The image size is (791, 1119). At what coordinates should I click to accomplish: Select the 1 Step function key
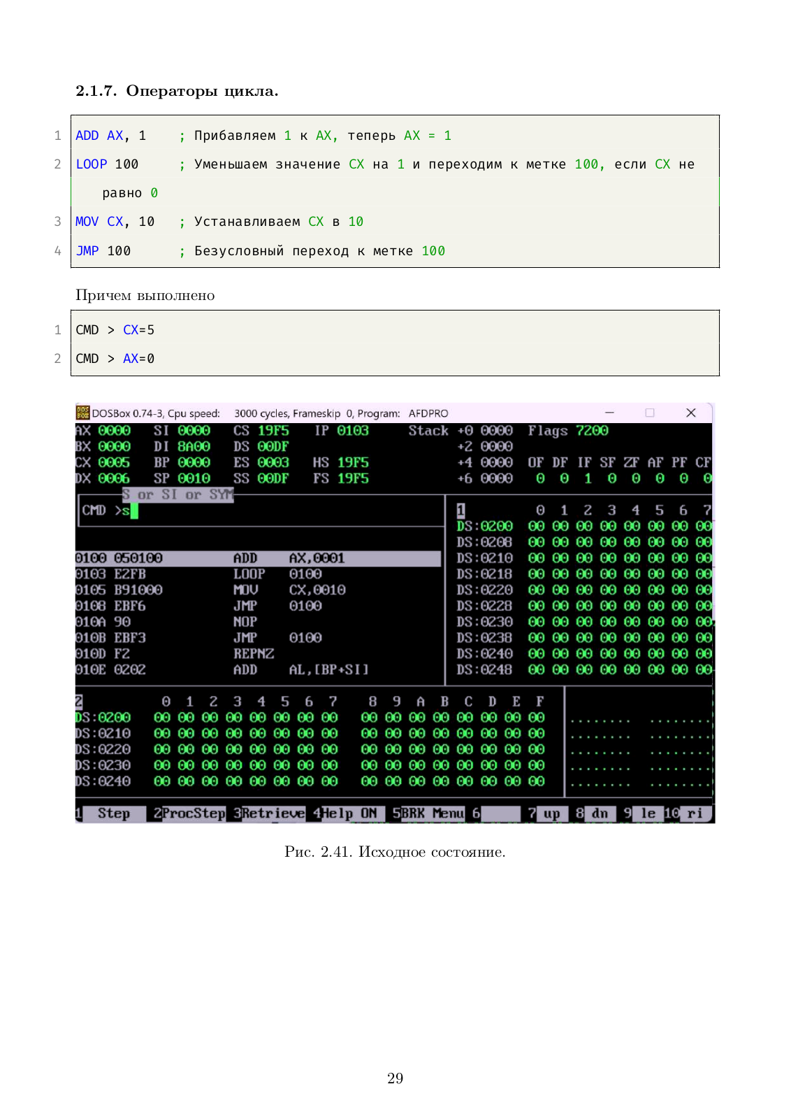[x=111, y=813]
